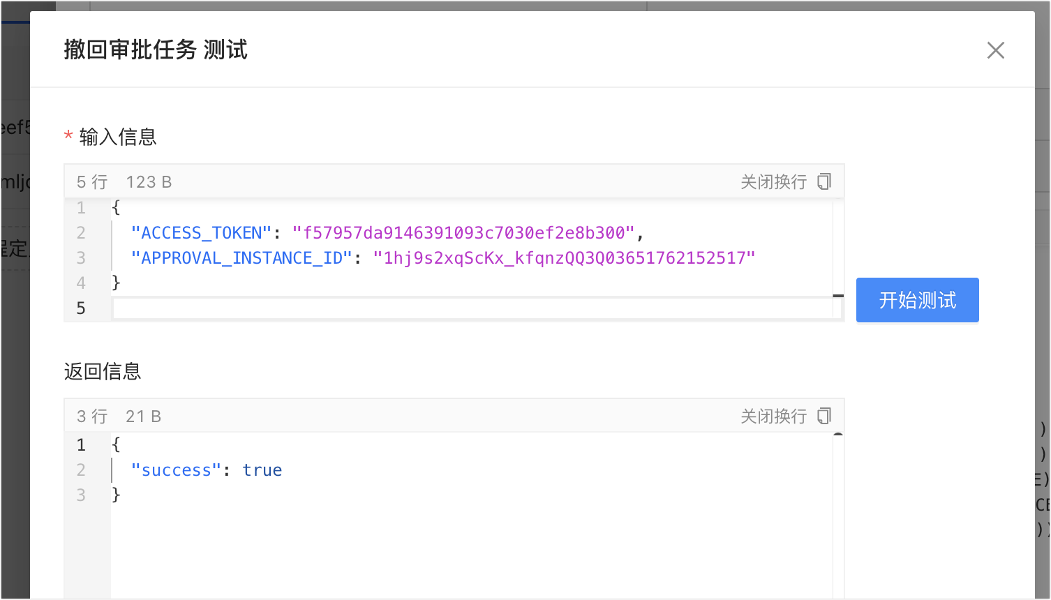The image size is (1051, 600).
Task: Click the input editor's vertical scrollbar marker
Action: tap(838, 296)
